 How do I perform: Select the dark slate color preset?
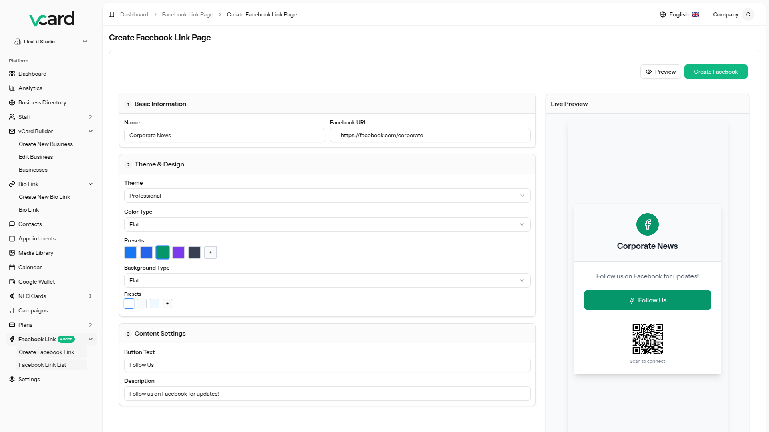coord(195,252)
